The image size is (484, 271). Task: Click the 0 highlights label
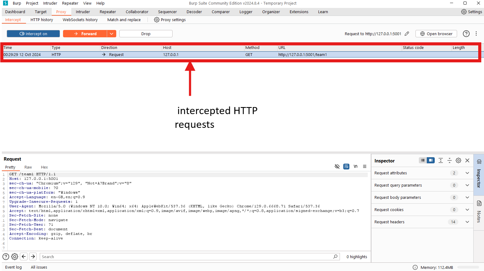point(357,257)
